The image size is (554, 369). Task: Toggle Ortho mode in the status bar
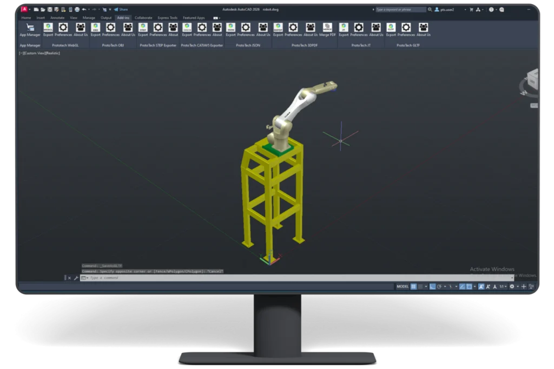click(x=432, y=286)
